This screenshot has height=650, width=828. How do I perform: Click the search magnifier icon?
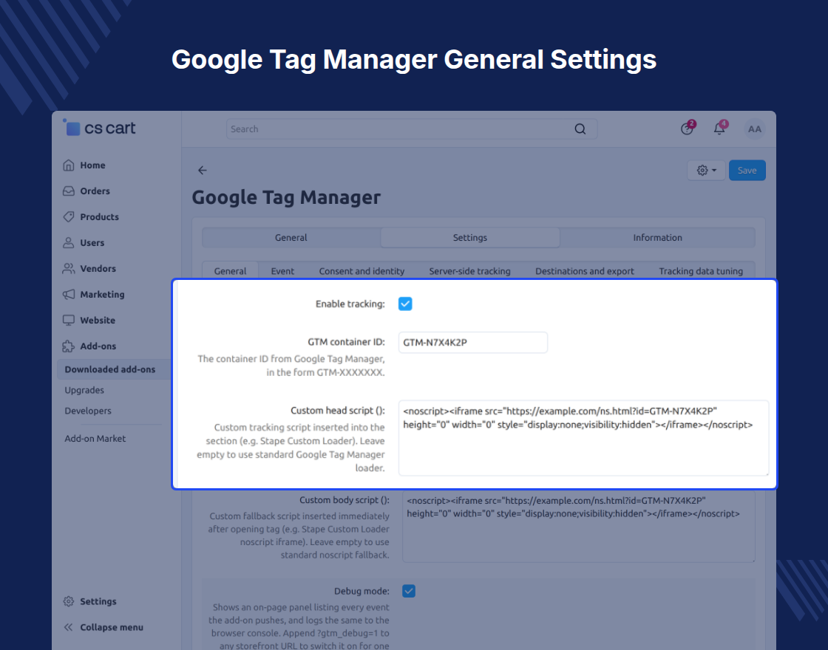(x=580, y=129)
